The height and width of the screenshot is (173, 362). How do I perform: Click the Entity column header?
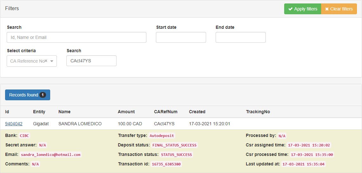[x=39, y=112]
